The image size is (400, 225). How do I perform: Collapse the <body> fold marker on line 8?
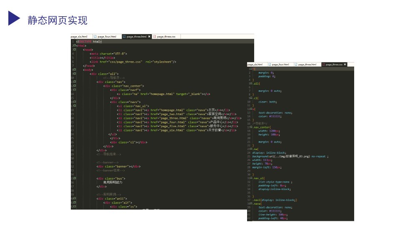pos(75,70)
